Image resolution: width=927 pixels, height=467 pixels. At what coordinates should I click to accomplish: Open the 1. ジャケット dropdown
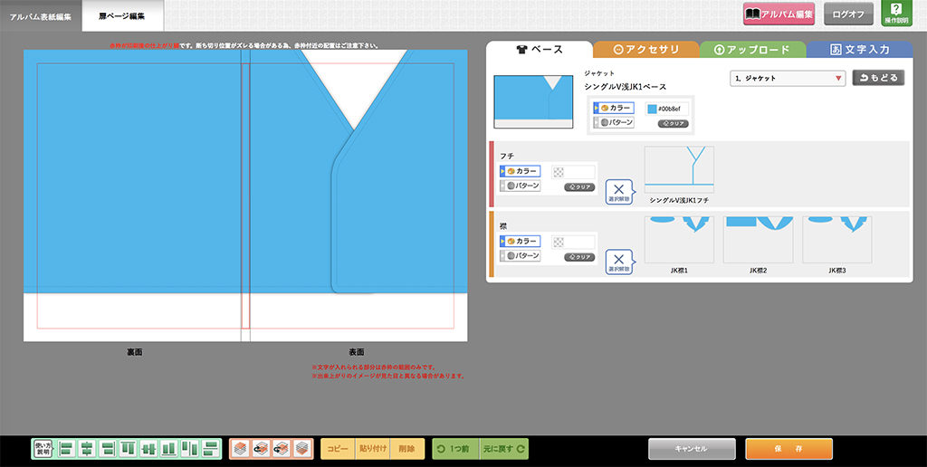[788, 78]
